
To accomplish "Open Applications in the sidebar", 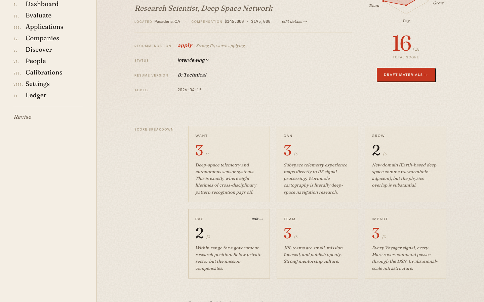I will pyautogui.click(x=44, y=27).
